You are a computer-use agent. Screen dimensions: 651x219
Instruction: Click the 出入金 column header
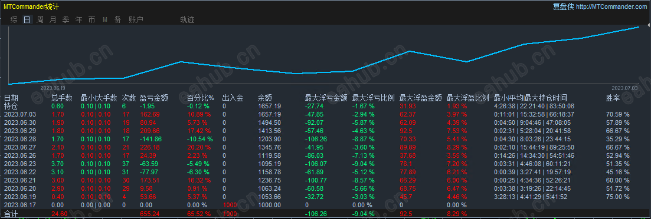[233, 98]
